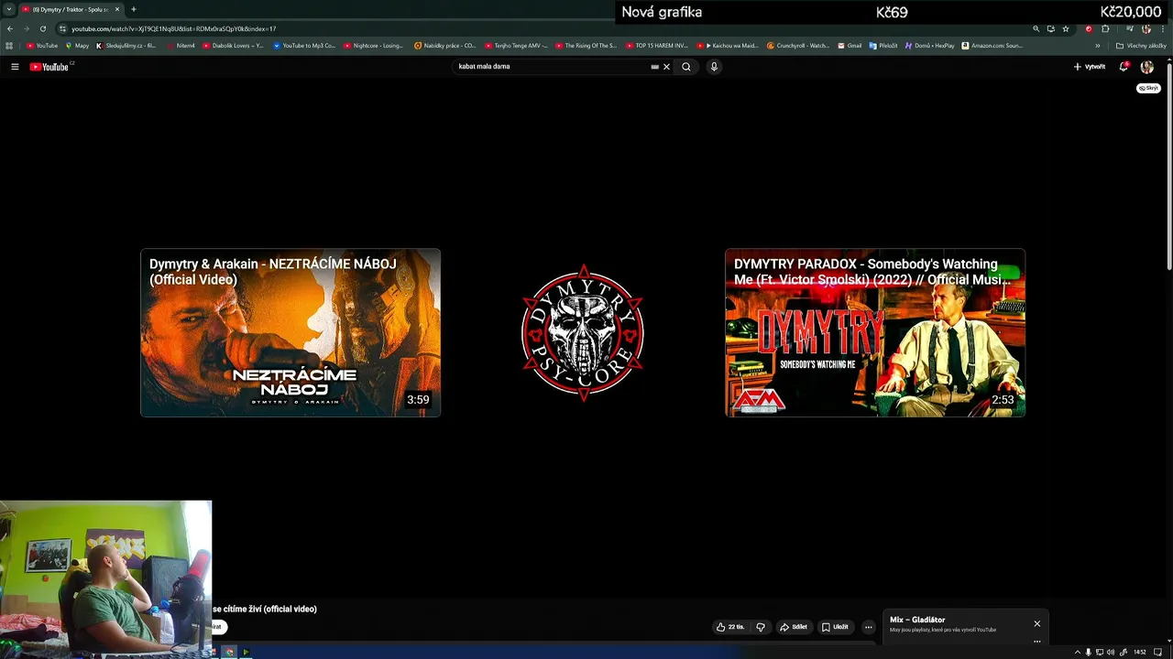Viewport: 1173px width, 659px height.
Task: Like the video with thumbs up
Action: tap(730, 627)
